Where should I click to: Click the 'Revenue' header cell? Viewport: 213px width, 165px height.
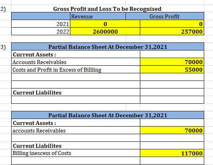point(98,16)
